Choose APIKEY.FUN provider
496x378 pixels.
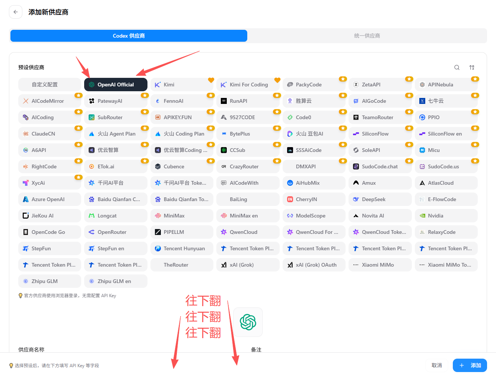coord(182,117)
